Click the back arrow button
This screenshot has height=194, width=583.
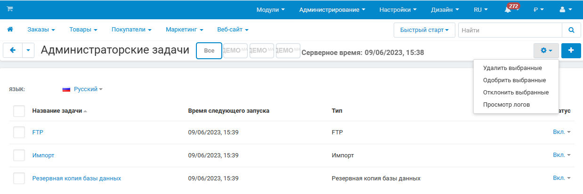12,51
